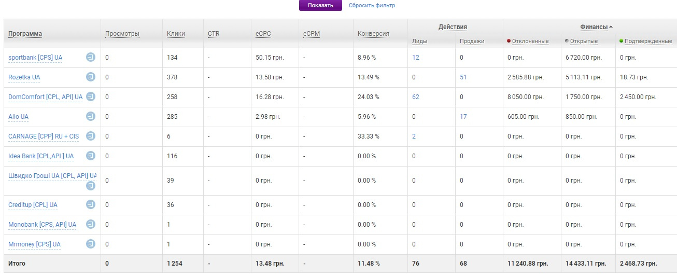Sort by Подтвержденные finance column
Viewport: 677px width, 276px height.
(x=648, y=41)
